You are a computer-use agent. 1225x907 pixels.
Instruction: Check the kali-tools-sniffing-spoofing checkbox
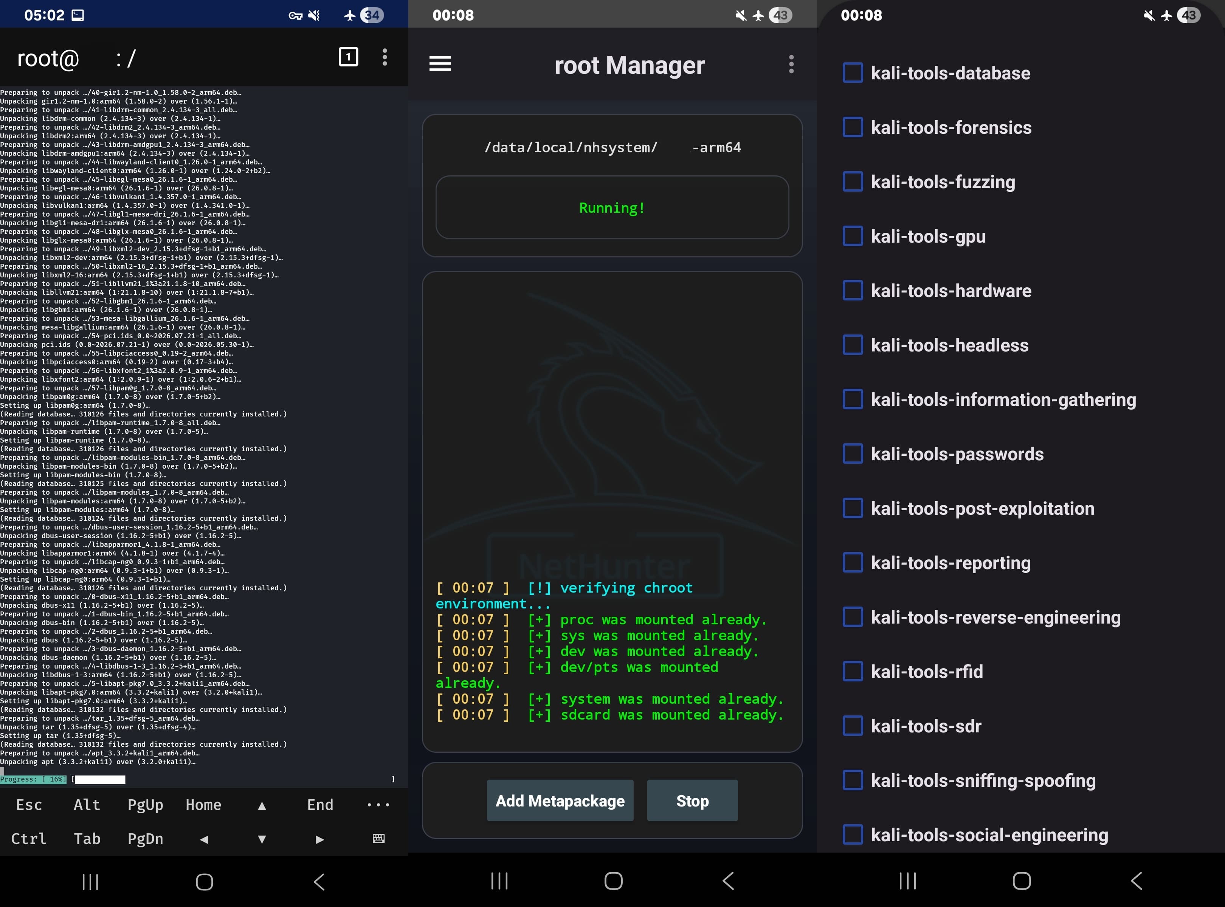pyautogui.click(x=853, y=780)
